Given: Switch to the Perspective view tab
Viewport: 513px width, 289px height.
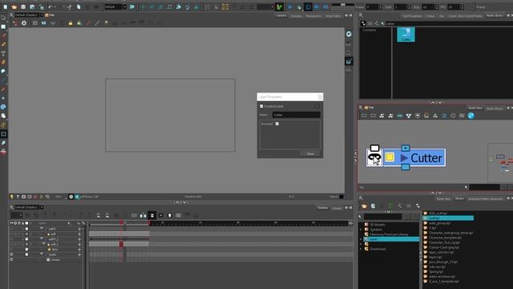Looking at the screenshot, I should [313, 16].
